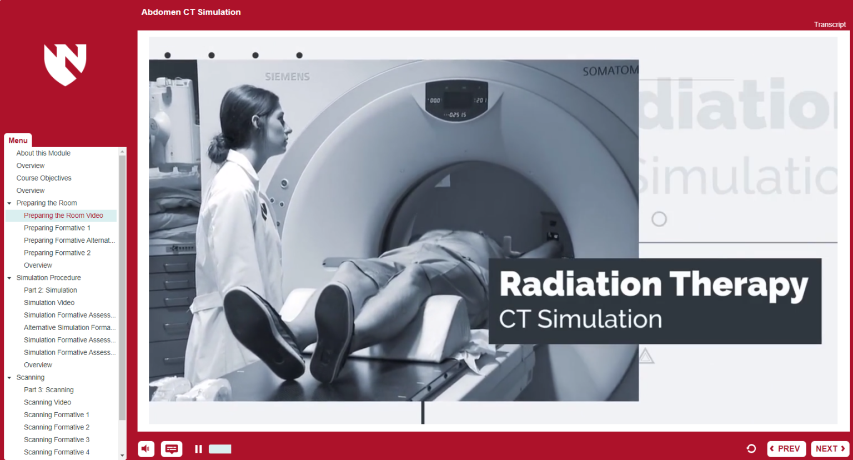Select Course Objectives in the menu
Image resolution: width=853 pixels, height=460 pixels.
click(x=44, y=178)
